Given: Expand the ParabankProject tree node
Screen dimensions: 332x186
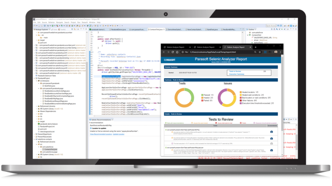Looking at the screenshot, I should (34, 78).
